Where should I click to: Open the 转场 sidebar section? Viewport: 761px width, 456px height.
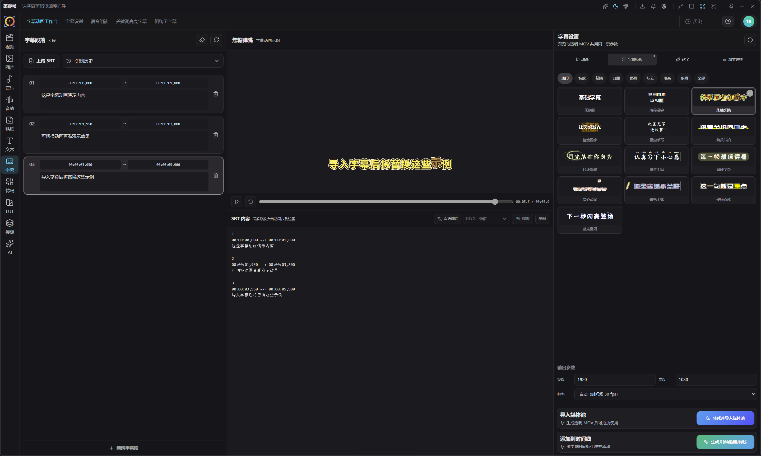[x=10, y=186]
